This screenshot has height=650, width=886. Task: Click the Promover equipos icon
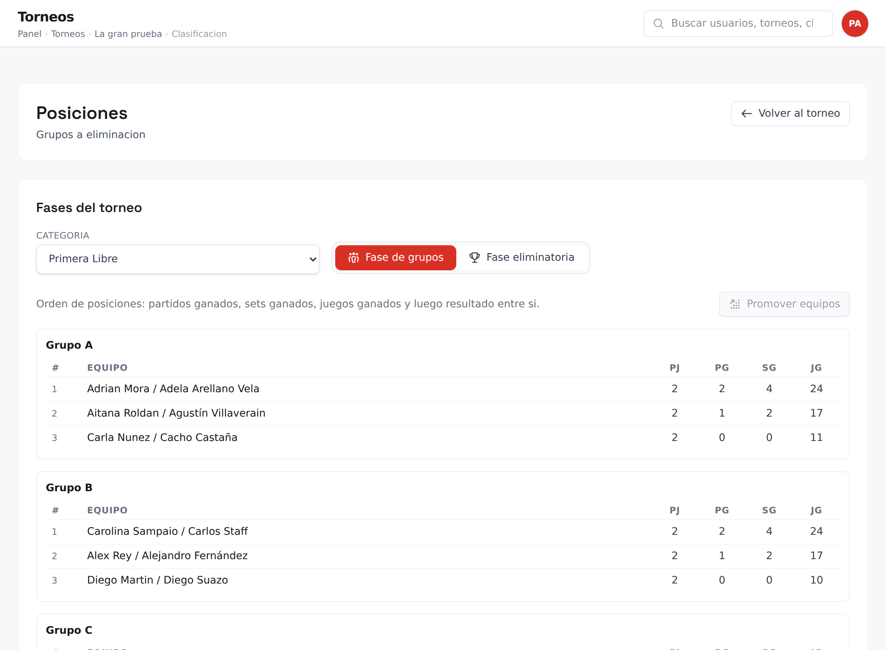pyautogui.click(x=735, y=304)
